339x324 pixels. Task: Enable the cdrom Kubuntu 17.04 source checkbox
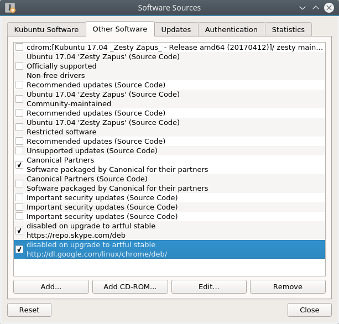(19, 47)
